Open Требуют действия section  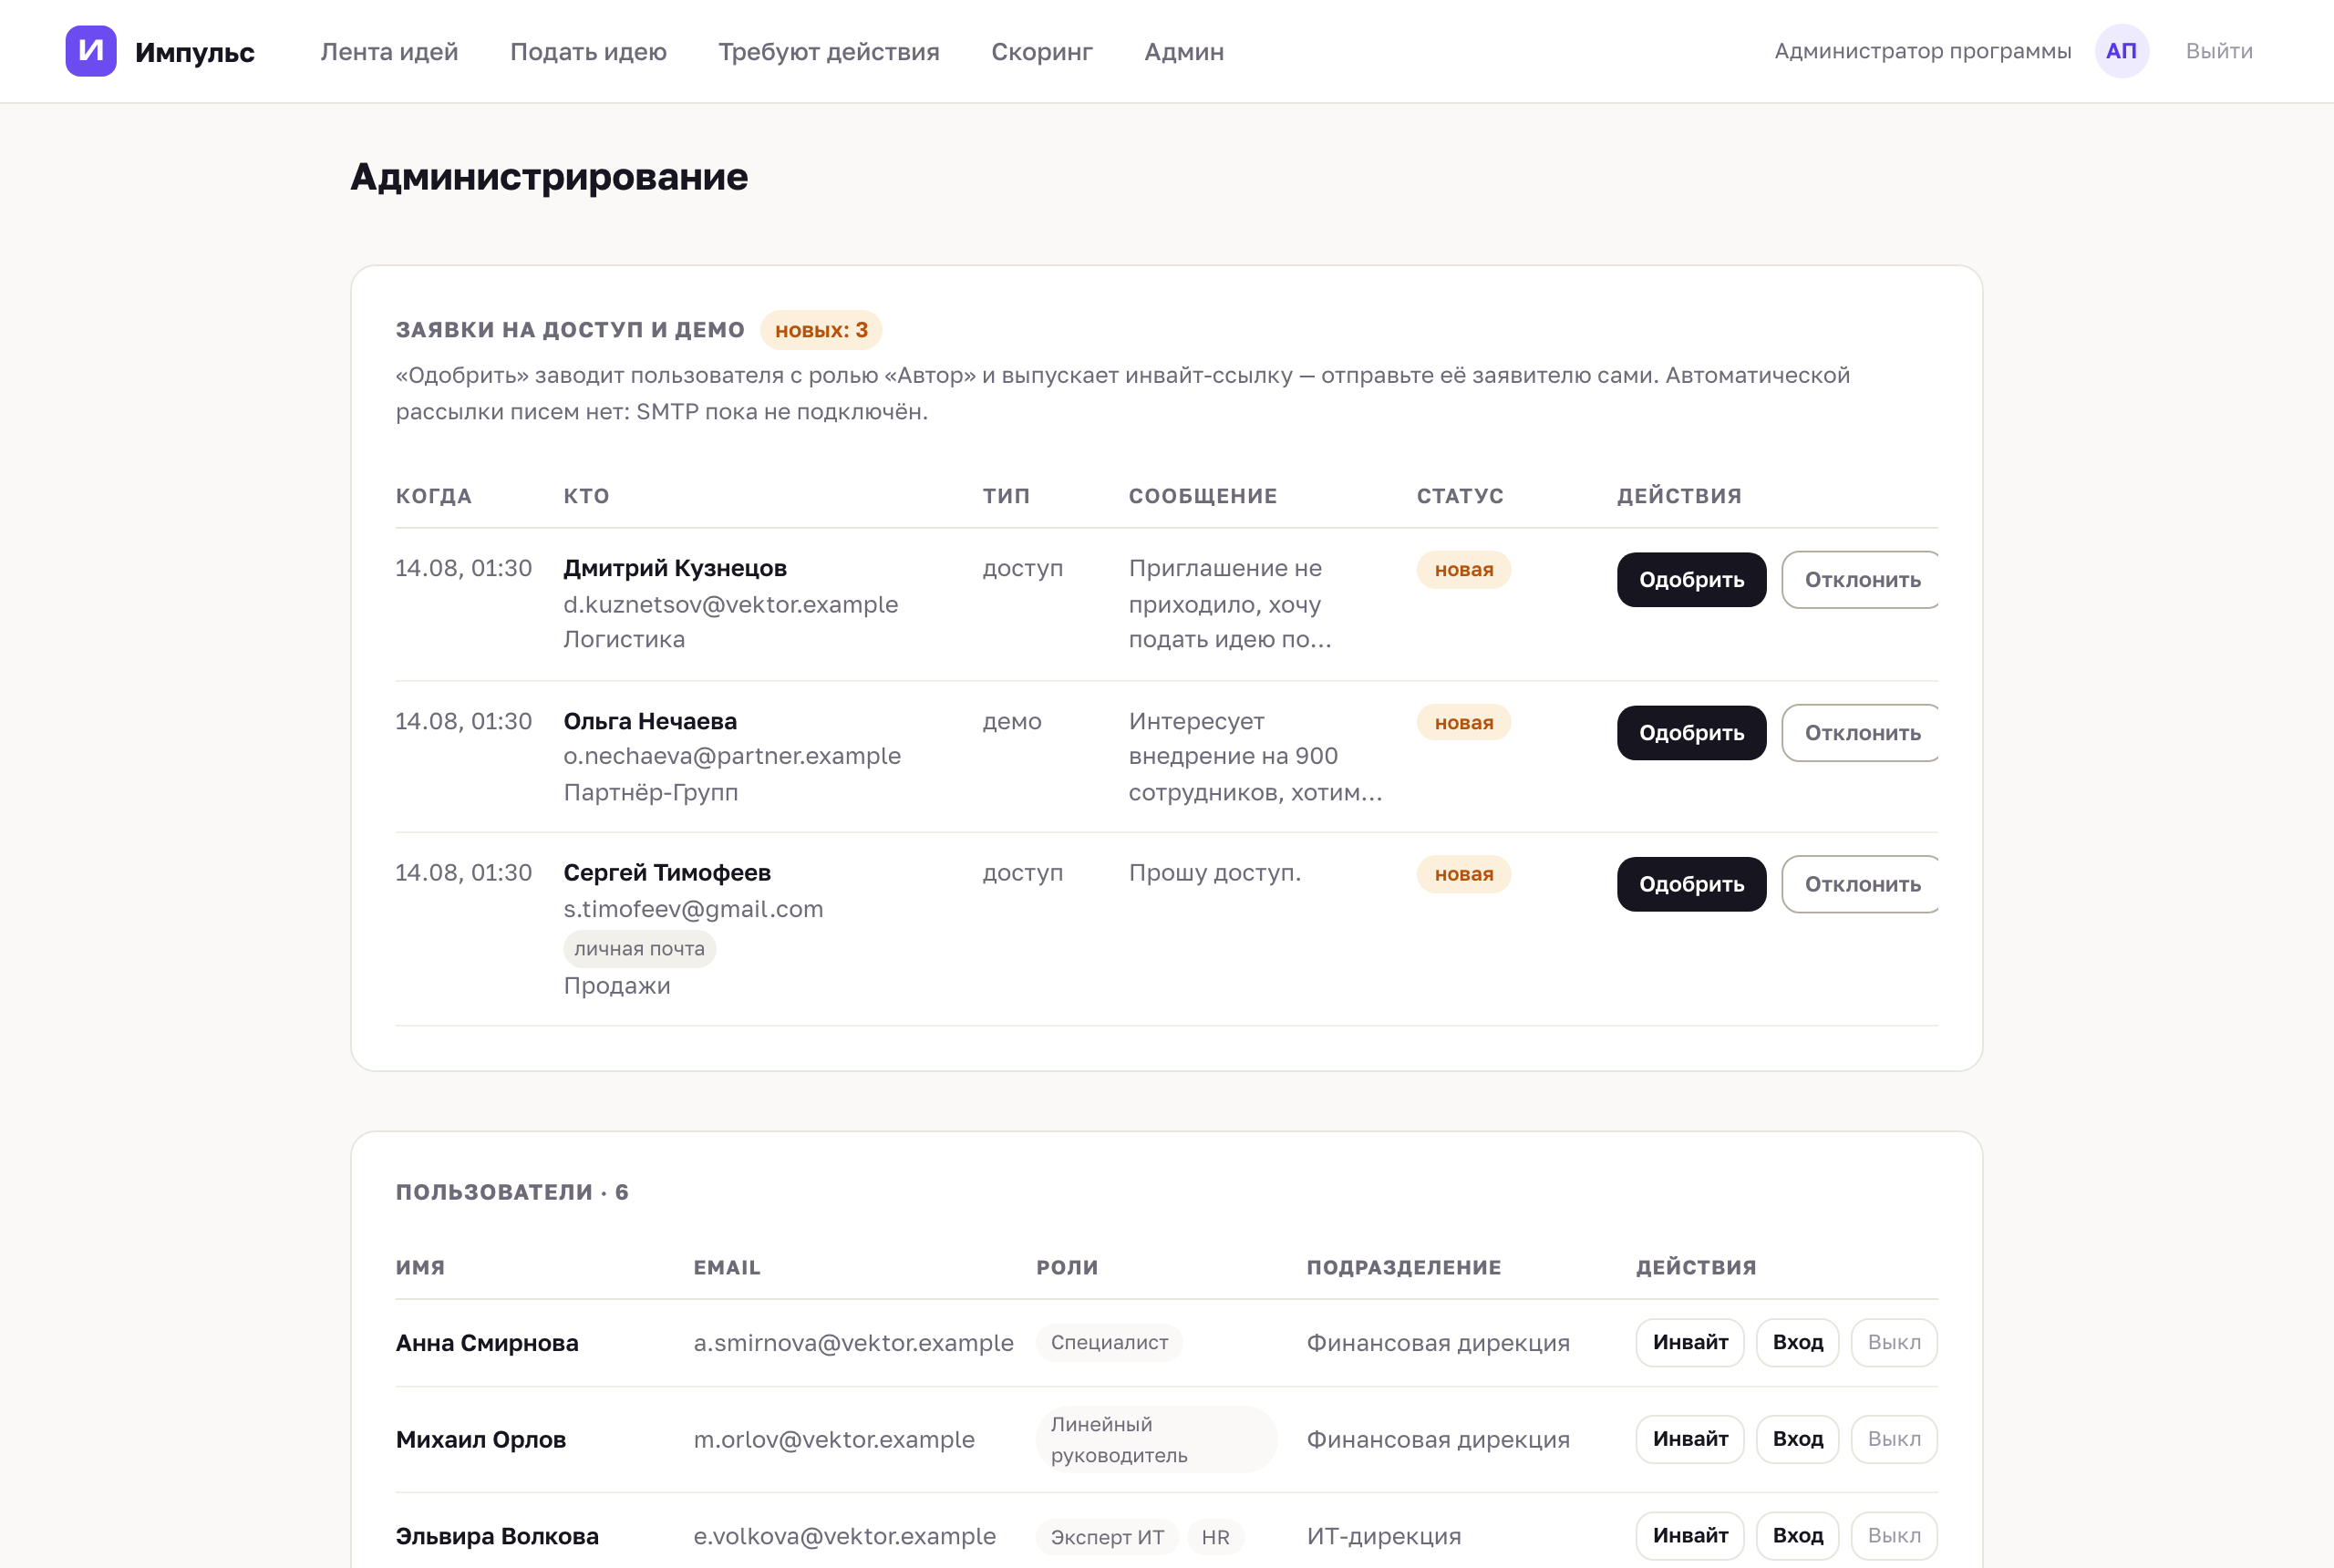[828, 51]
